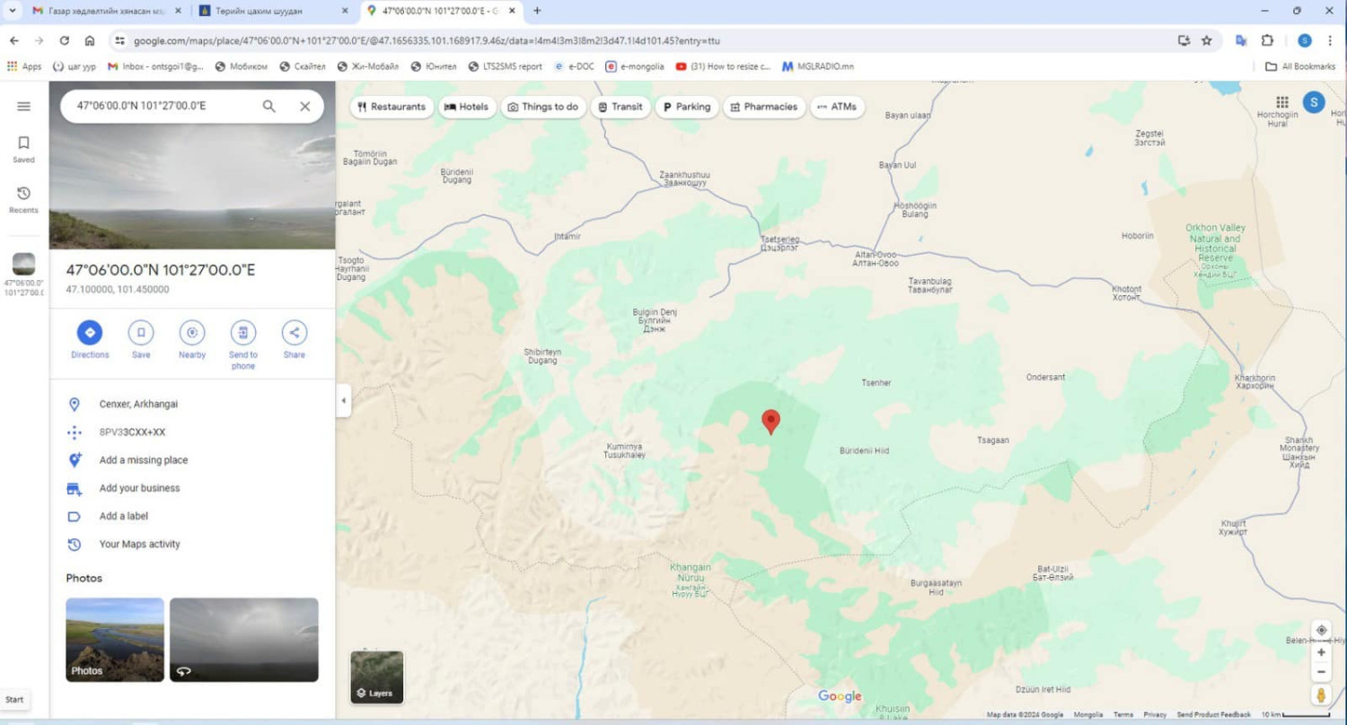Filter map by Restaurants
Viewport: 1347px width, 725px height.
click(391, 107)
